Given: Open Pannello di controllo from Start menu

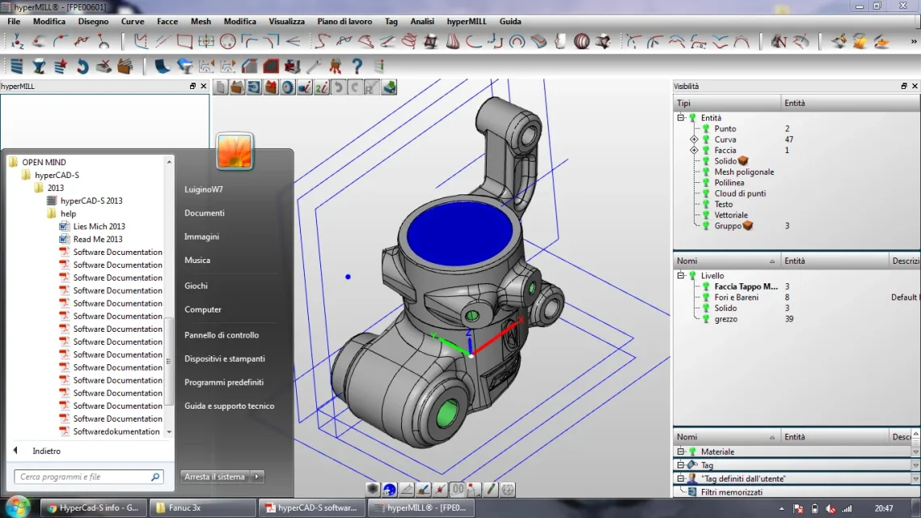Looking at the screenshot, I should point(222,335).
